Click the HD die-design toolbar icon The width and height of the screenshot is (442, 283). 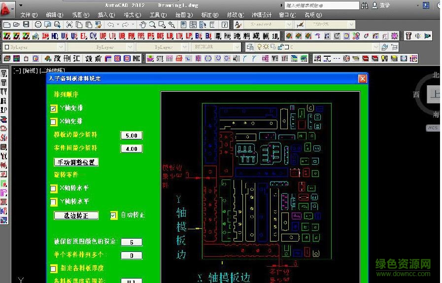55,36
